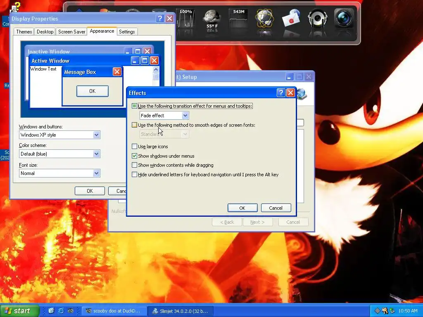Click OK at bottom of Display Properties
Viewport: 423px width, 317px height.
(x=90, y=191)
